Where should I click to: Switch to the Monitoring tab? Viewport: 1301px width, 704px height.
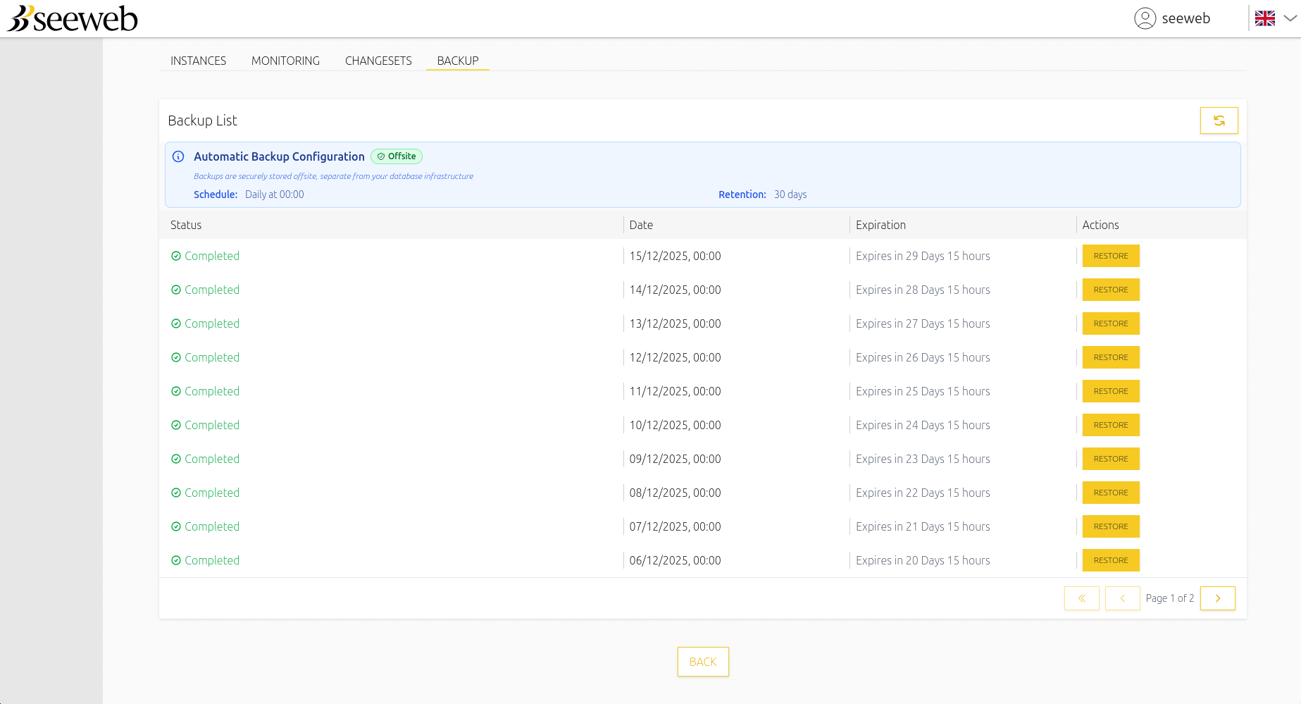[x=285, y=61]
